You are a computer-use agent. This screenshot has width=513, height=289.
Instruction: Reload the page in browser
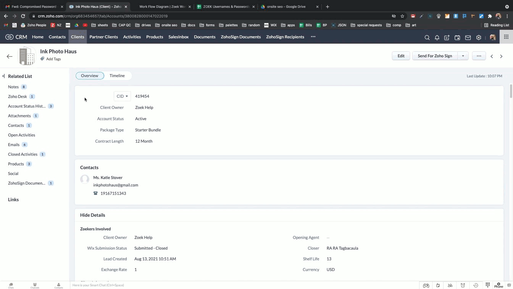click(x=23, y=16)
